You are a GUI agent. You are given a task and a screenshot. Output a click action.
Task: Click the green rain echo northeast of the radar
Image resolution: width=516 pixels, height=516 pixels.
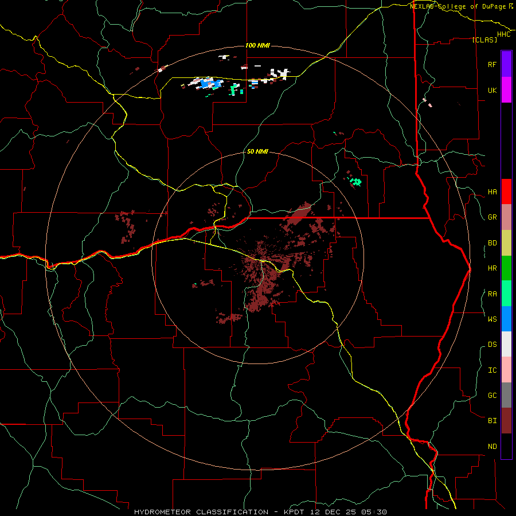[355, 181]
